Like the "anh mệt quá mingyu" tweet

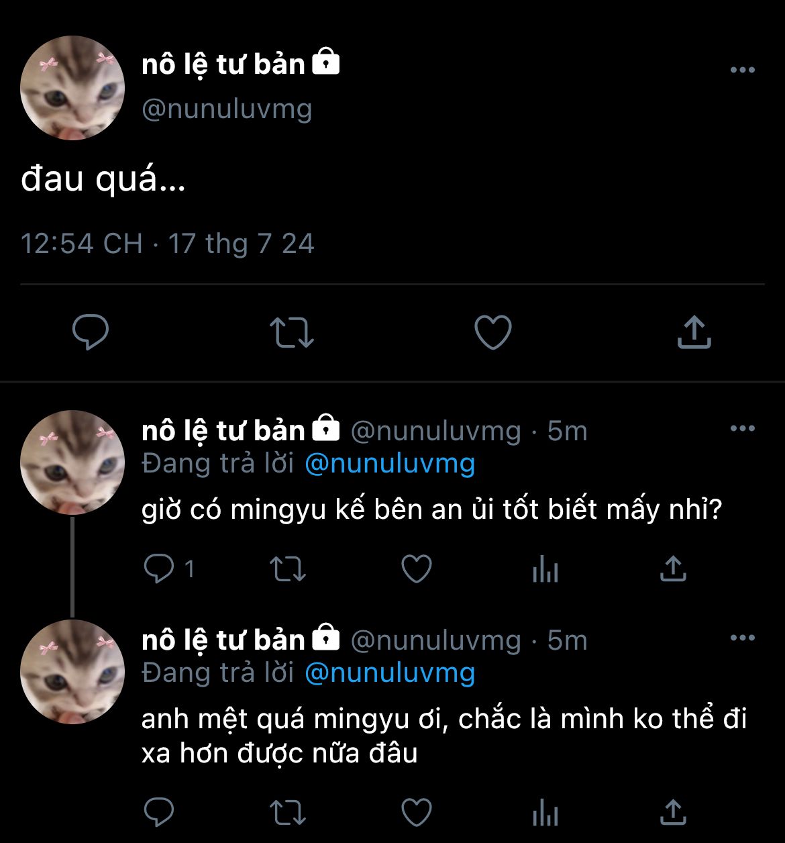click(x=416, y=812)
